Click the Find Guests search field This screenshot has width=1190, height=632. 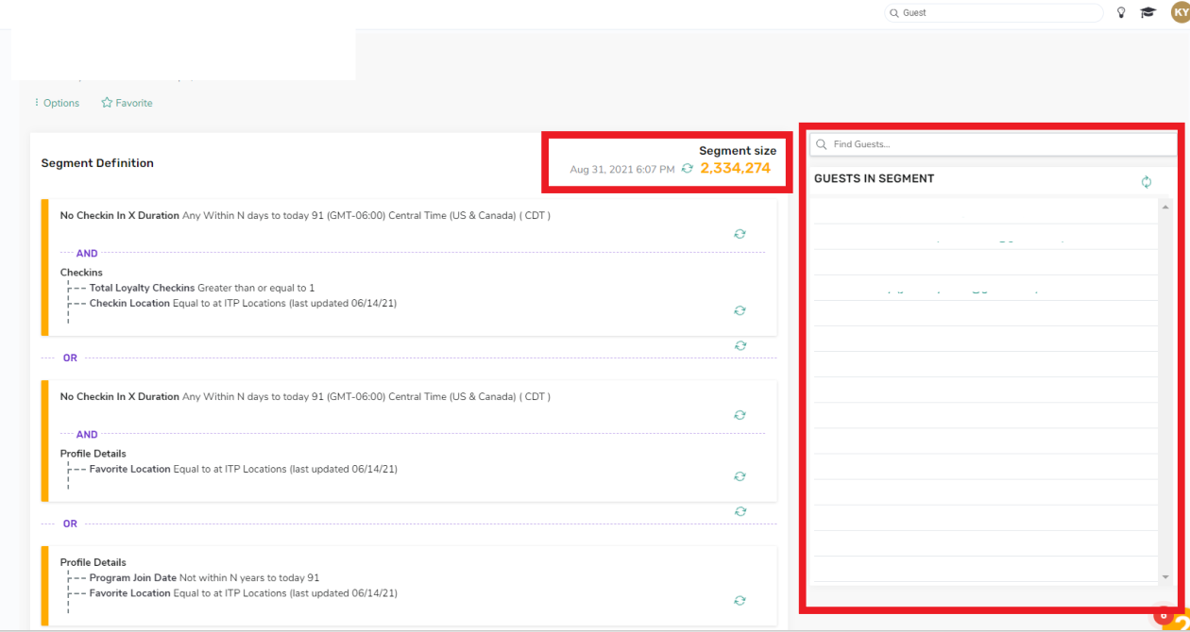pos(992,143)
